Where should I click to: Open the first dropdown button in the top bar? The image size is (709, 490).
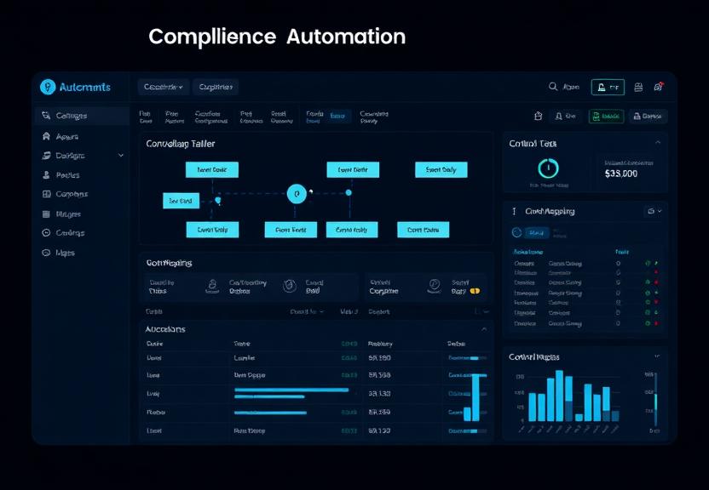coord(164,87)
